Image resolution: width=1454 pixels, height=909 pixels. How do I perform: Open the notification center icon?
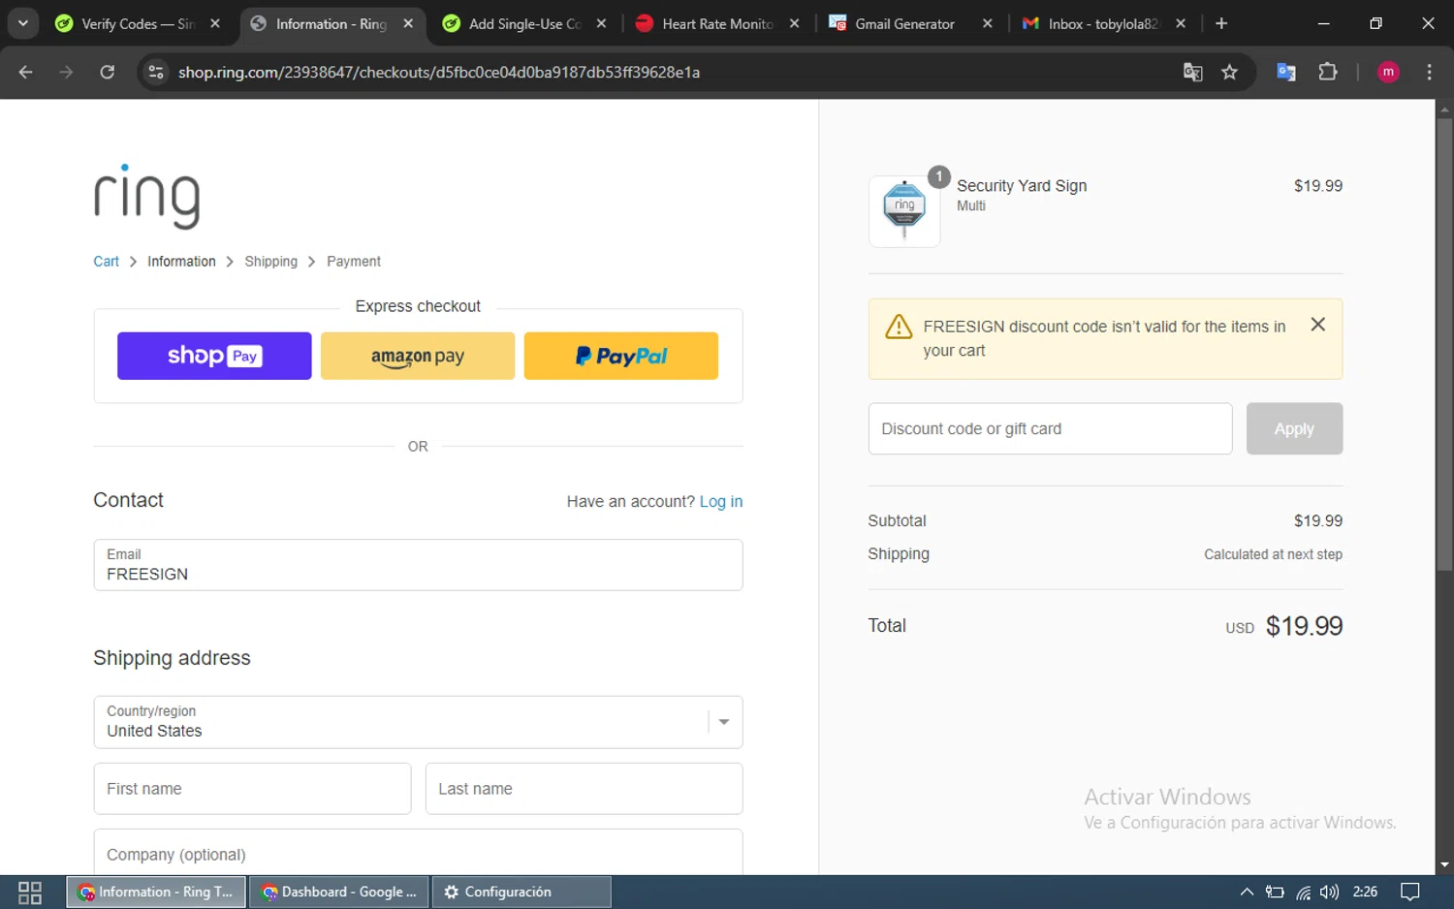click(x=1410, y=892)
